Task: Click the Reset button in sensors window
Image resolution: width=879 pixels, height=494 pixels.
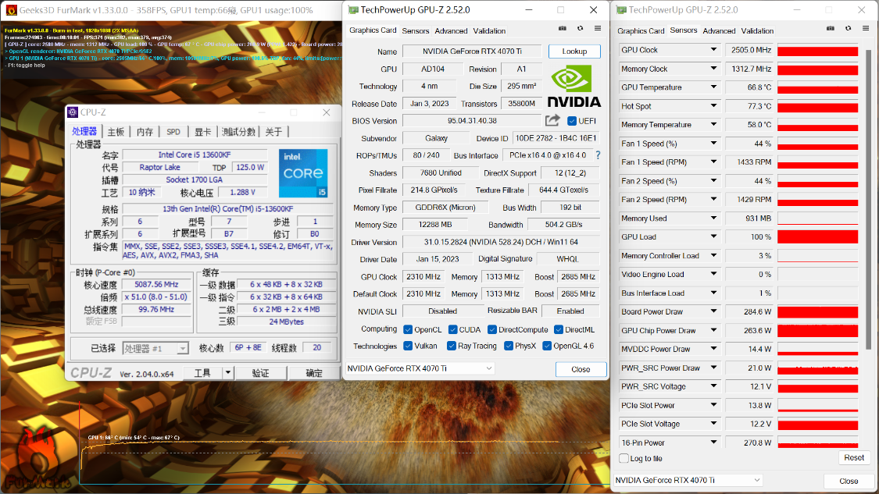Action: click(854, 457)
